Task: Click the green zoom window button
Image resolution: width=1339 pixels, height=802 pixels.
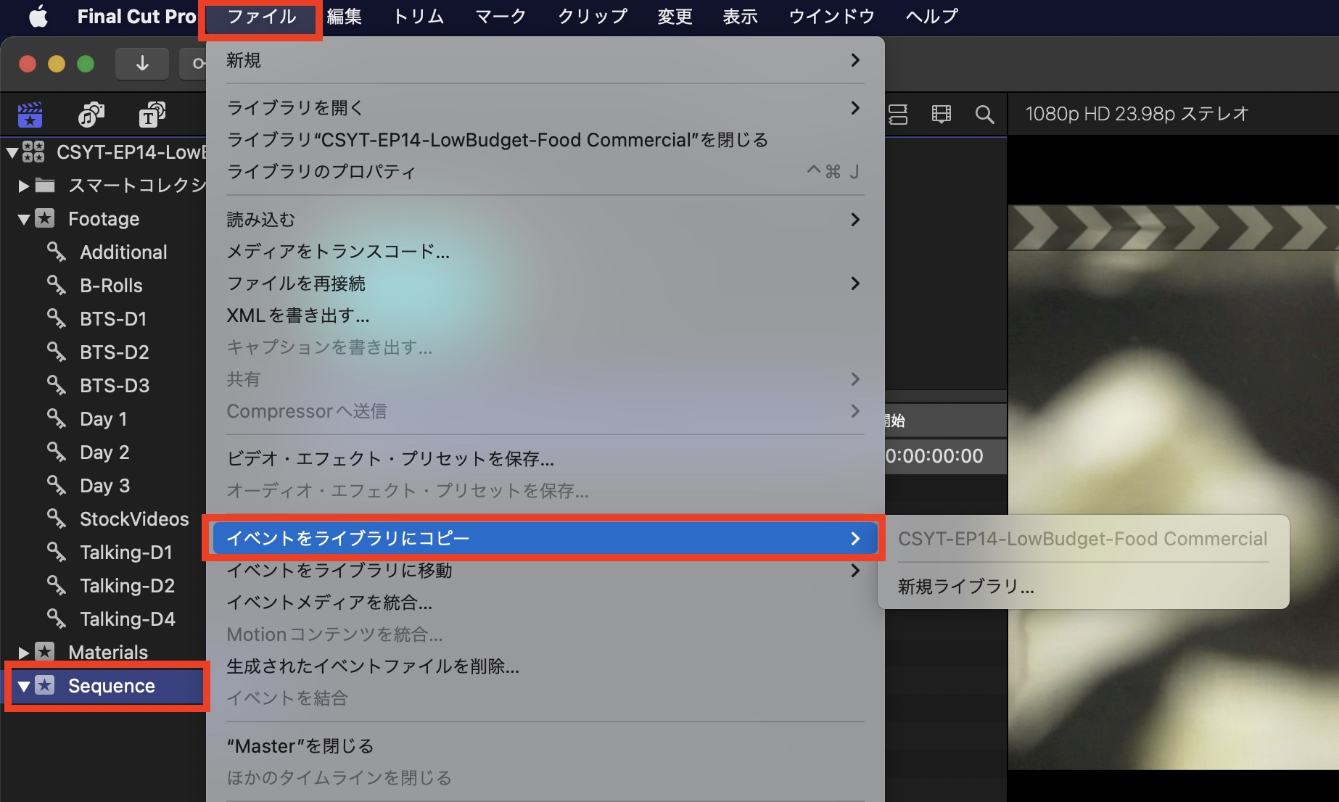Action: tap(86, 63)
